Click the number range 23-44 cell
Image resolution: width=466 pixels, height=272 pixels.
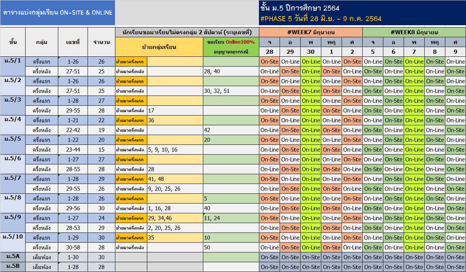tap(73, 150)
